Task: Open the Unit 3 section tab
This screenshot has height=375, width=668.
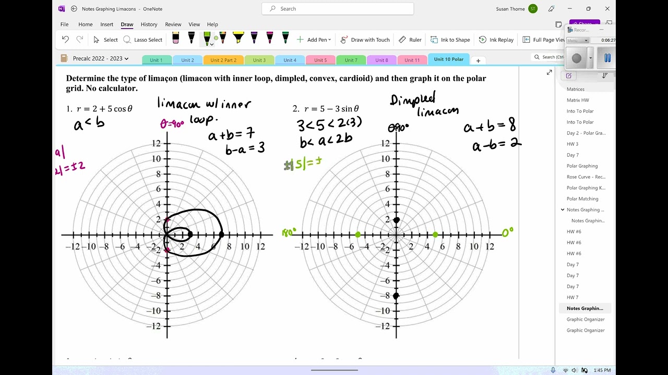Action: (259, 60)
